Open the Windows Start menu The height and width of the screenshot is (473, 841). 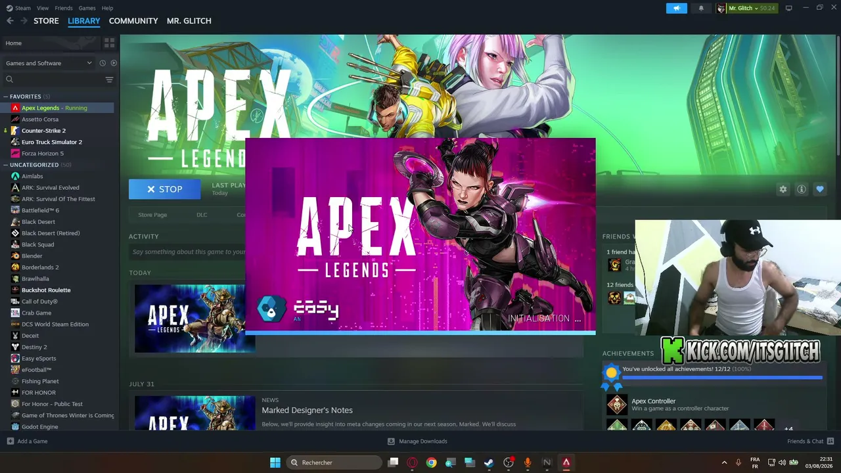coord(275,462)
